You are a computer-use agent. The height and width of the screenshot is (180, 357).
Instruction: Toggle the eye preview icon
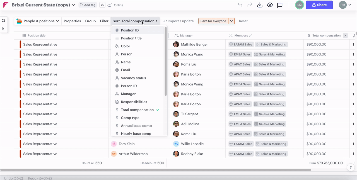(x=270, y=5)
